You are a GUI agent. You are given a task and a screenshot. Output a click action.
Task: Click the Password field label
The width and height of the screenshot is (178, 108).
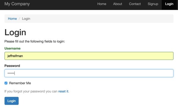[x=12, y=66]
